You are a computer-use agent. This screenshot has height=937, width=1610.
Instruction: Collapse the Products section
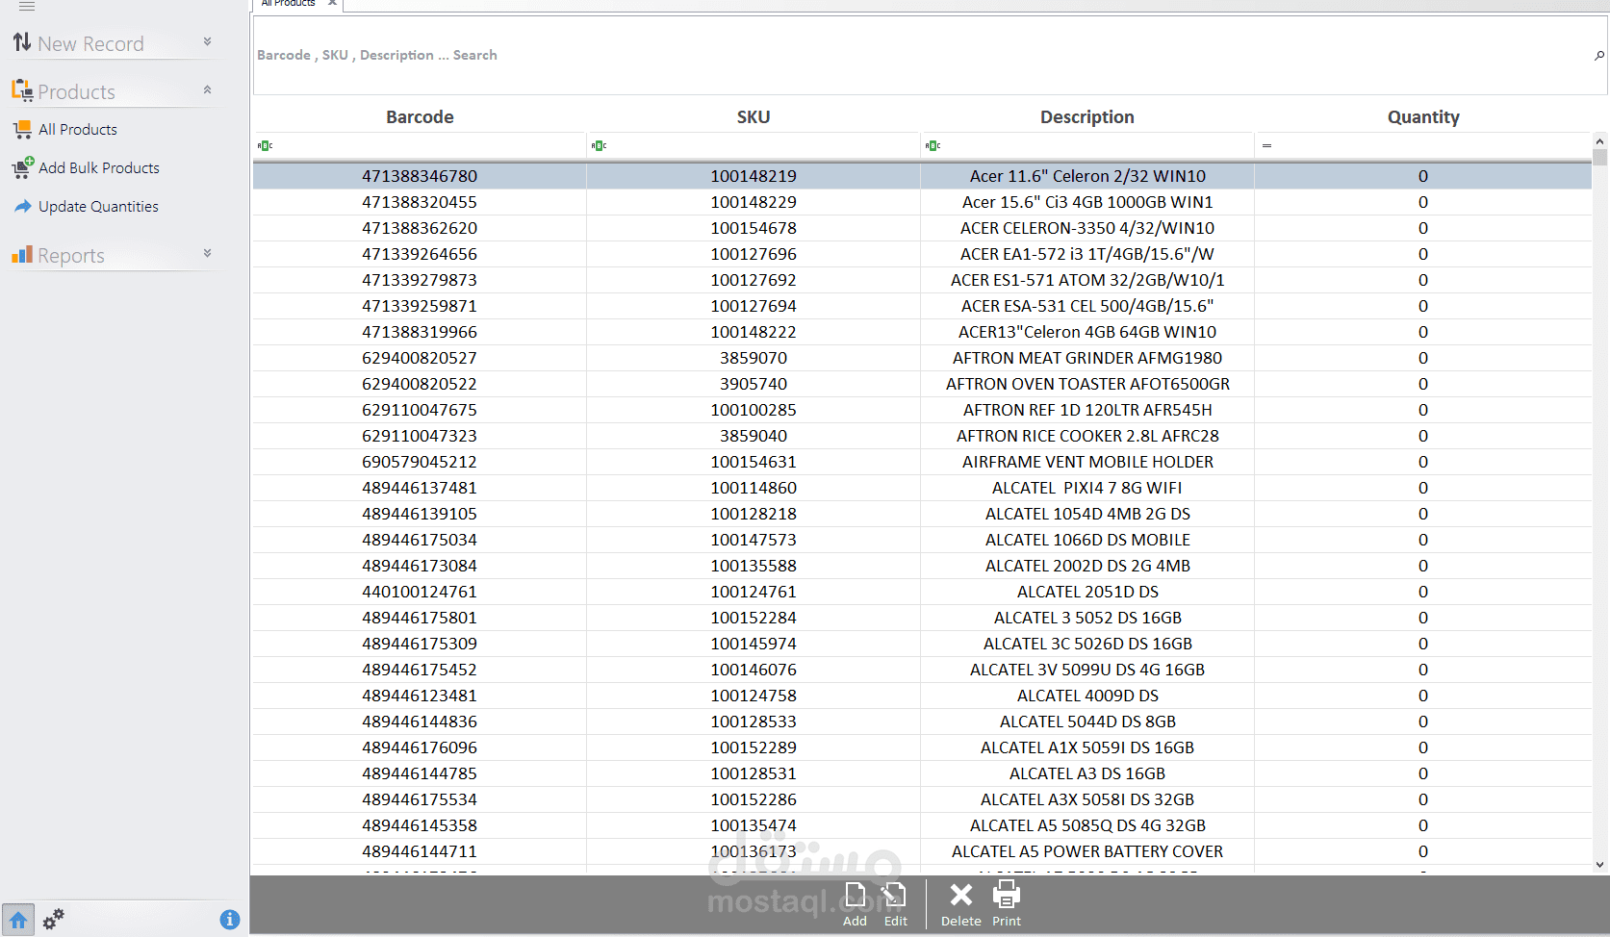(207, 89)
